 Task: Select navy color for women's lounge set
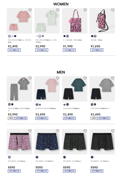point(15,36)
